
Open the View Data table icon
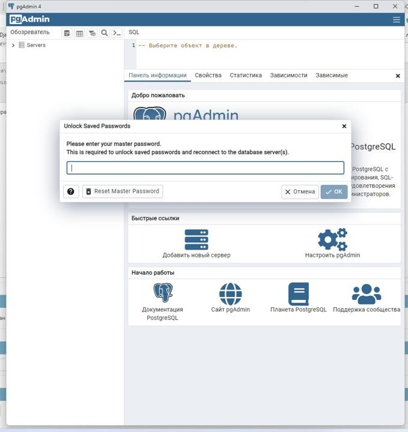pyautogui.click(x=79, y=34)
